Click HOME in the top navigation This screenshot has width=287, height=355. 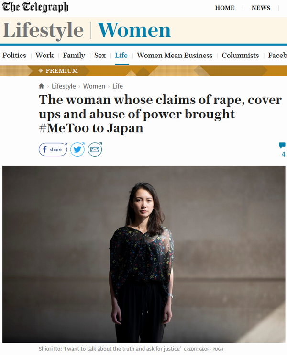point(225,8)
